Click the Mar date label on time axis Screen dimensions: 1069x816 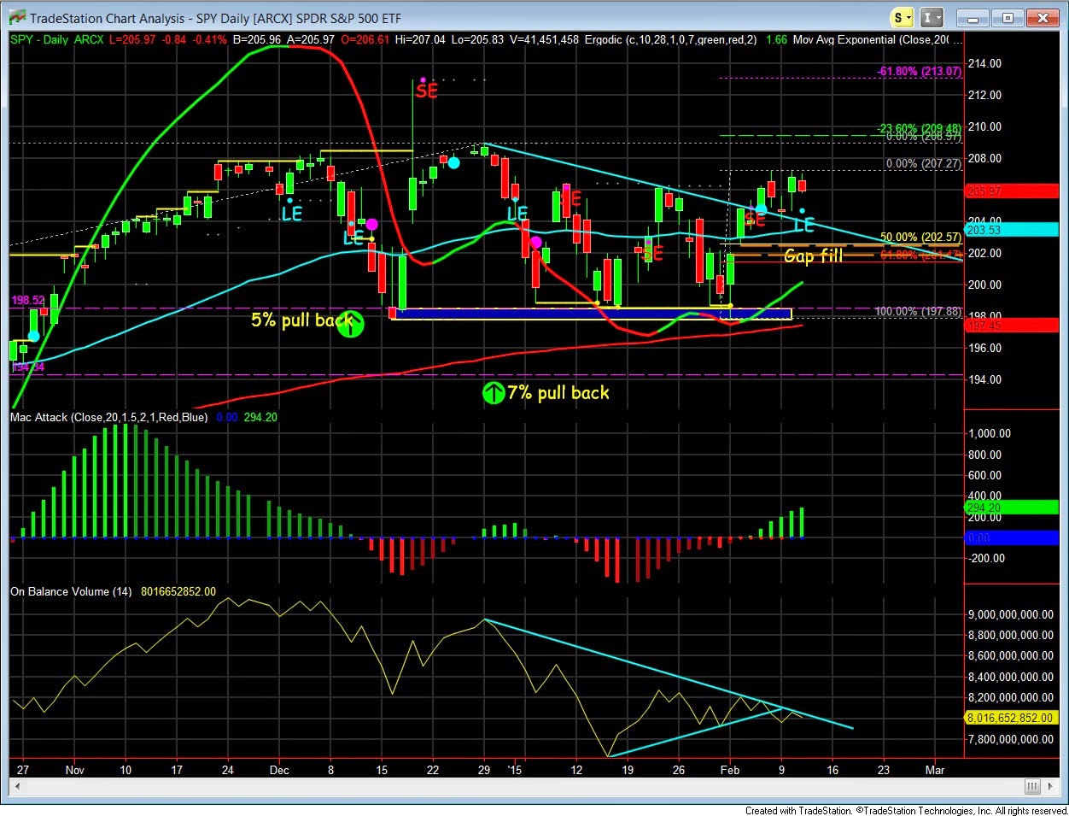tap(935, 770)
